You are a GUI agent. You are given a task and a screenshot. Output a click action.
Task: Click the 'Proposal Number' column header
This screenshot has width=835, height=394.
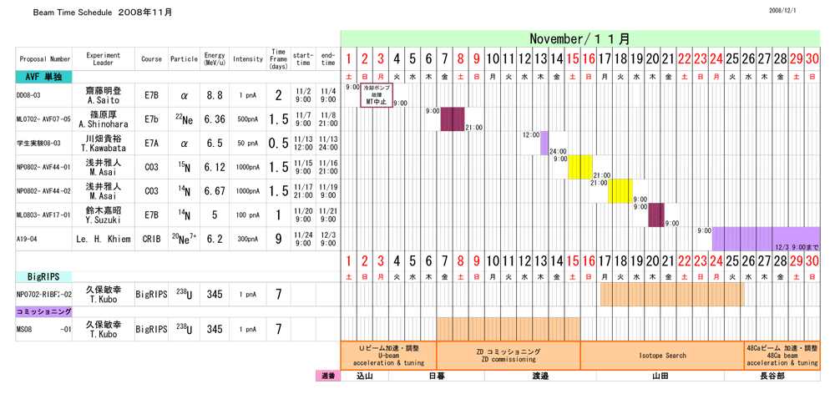tap(45, 59)
